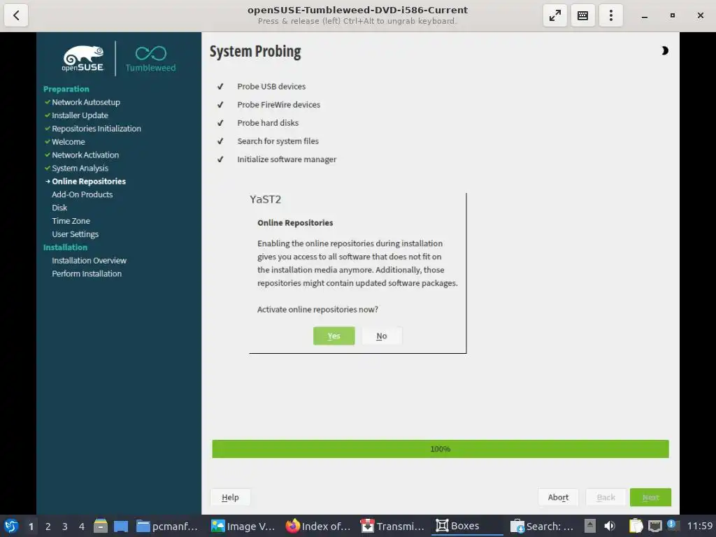Click the bold Online Repositories dialog heading
The width and height of the screenshot is (716, 537).
295,223
